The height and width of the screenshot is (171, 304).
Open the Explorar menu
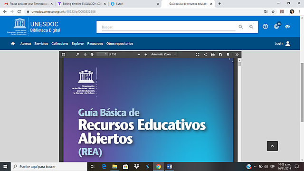[x=77, y=44]
